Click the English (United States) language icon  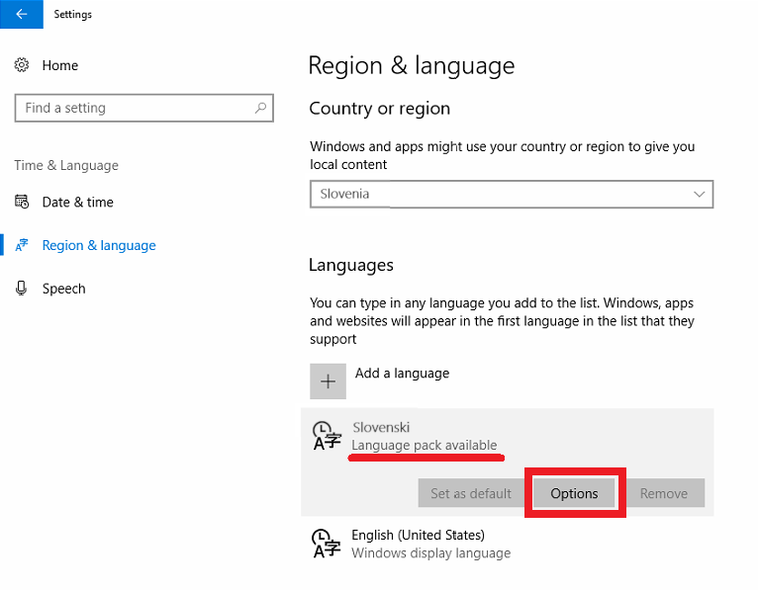(x=327, y=544)
